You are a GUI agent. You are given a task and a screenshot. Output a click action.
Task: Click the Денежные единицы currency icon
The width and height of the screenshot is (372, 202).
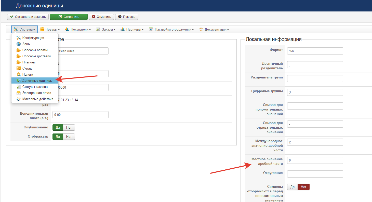pos(18,80)
